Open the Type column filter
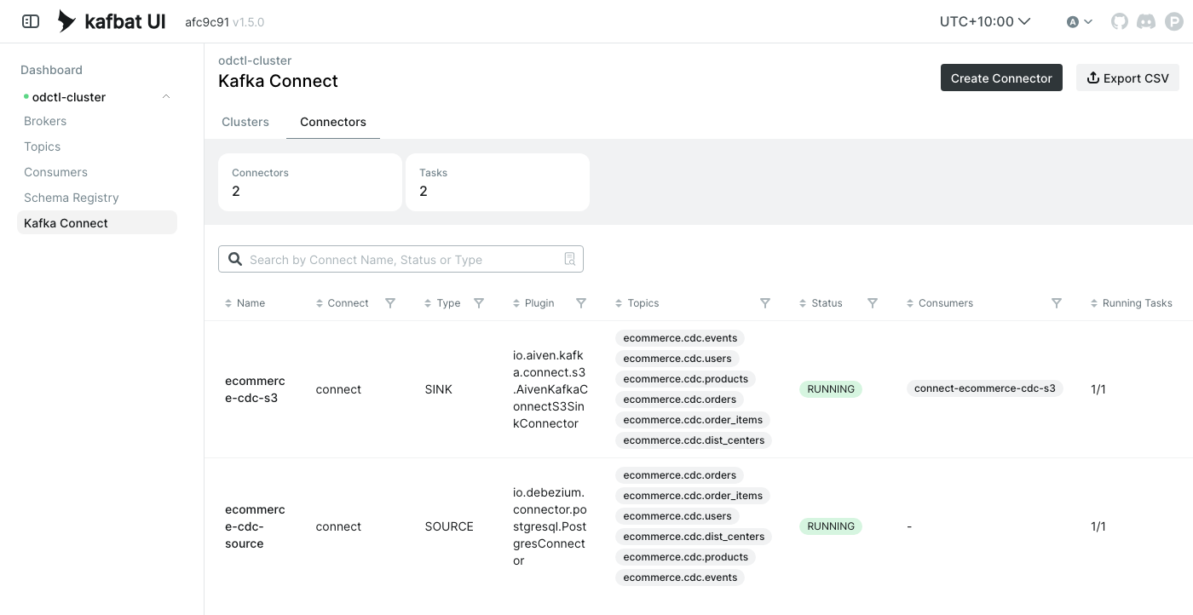This screenshot has width=1193, height=615. (x=479, y=303)
